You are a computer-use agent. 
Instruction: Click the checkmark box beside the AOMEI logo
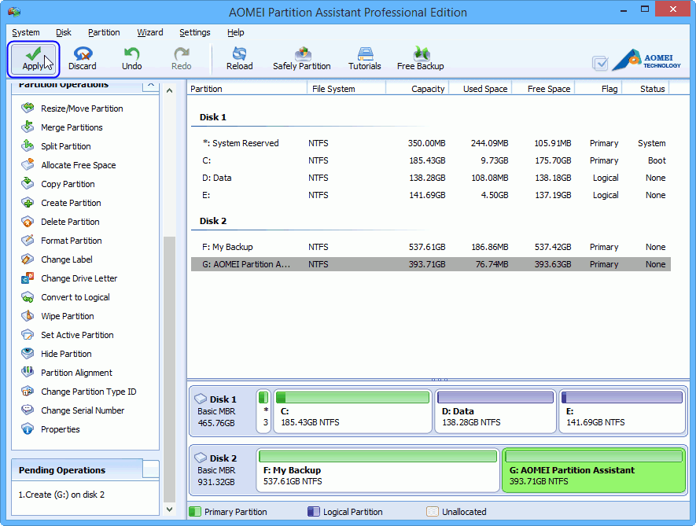point(600,63)
